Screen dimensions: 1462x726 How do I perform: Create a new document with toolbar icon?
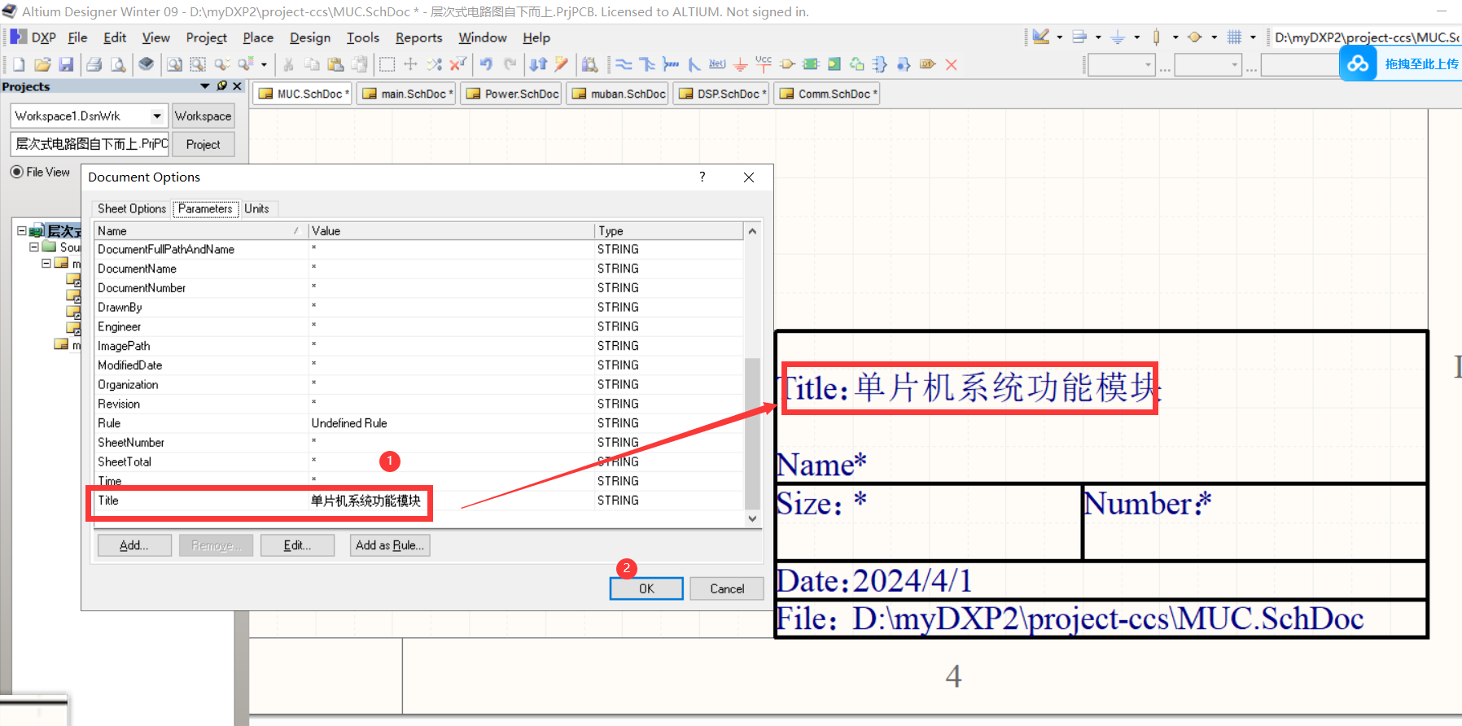[x=19, y=64]
